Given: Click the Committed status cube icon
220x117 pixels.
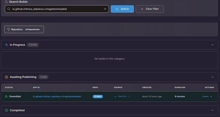Looking at the screenshot, I should [6, 97].
